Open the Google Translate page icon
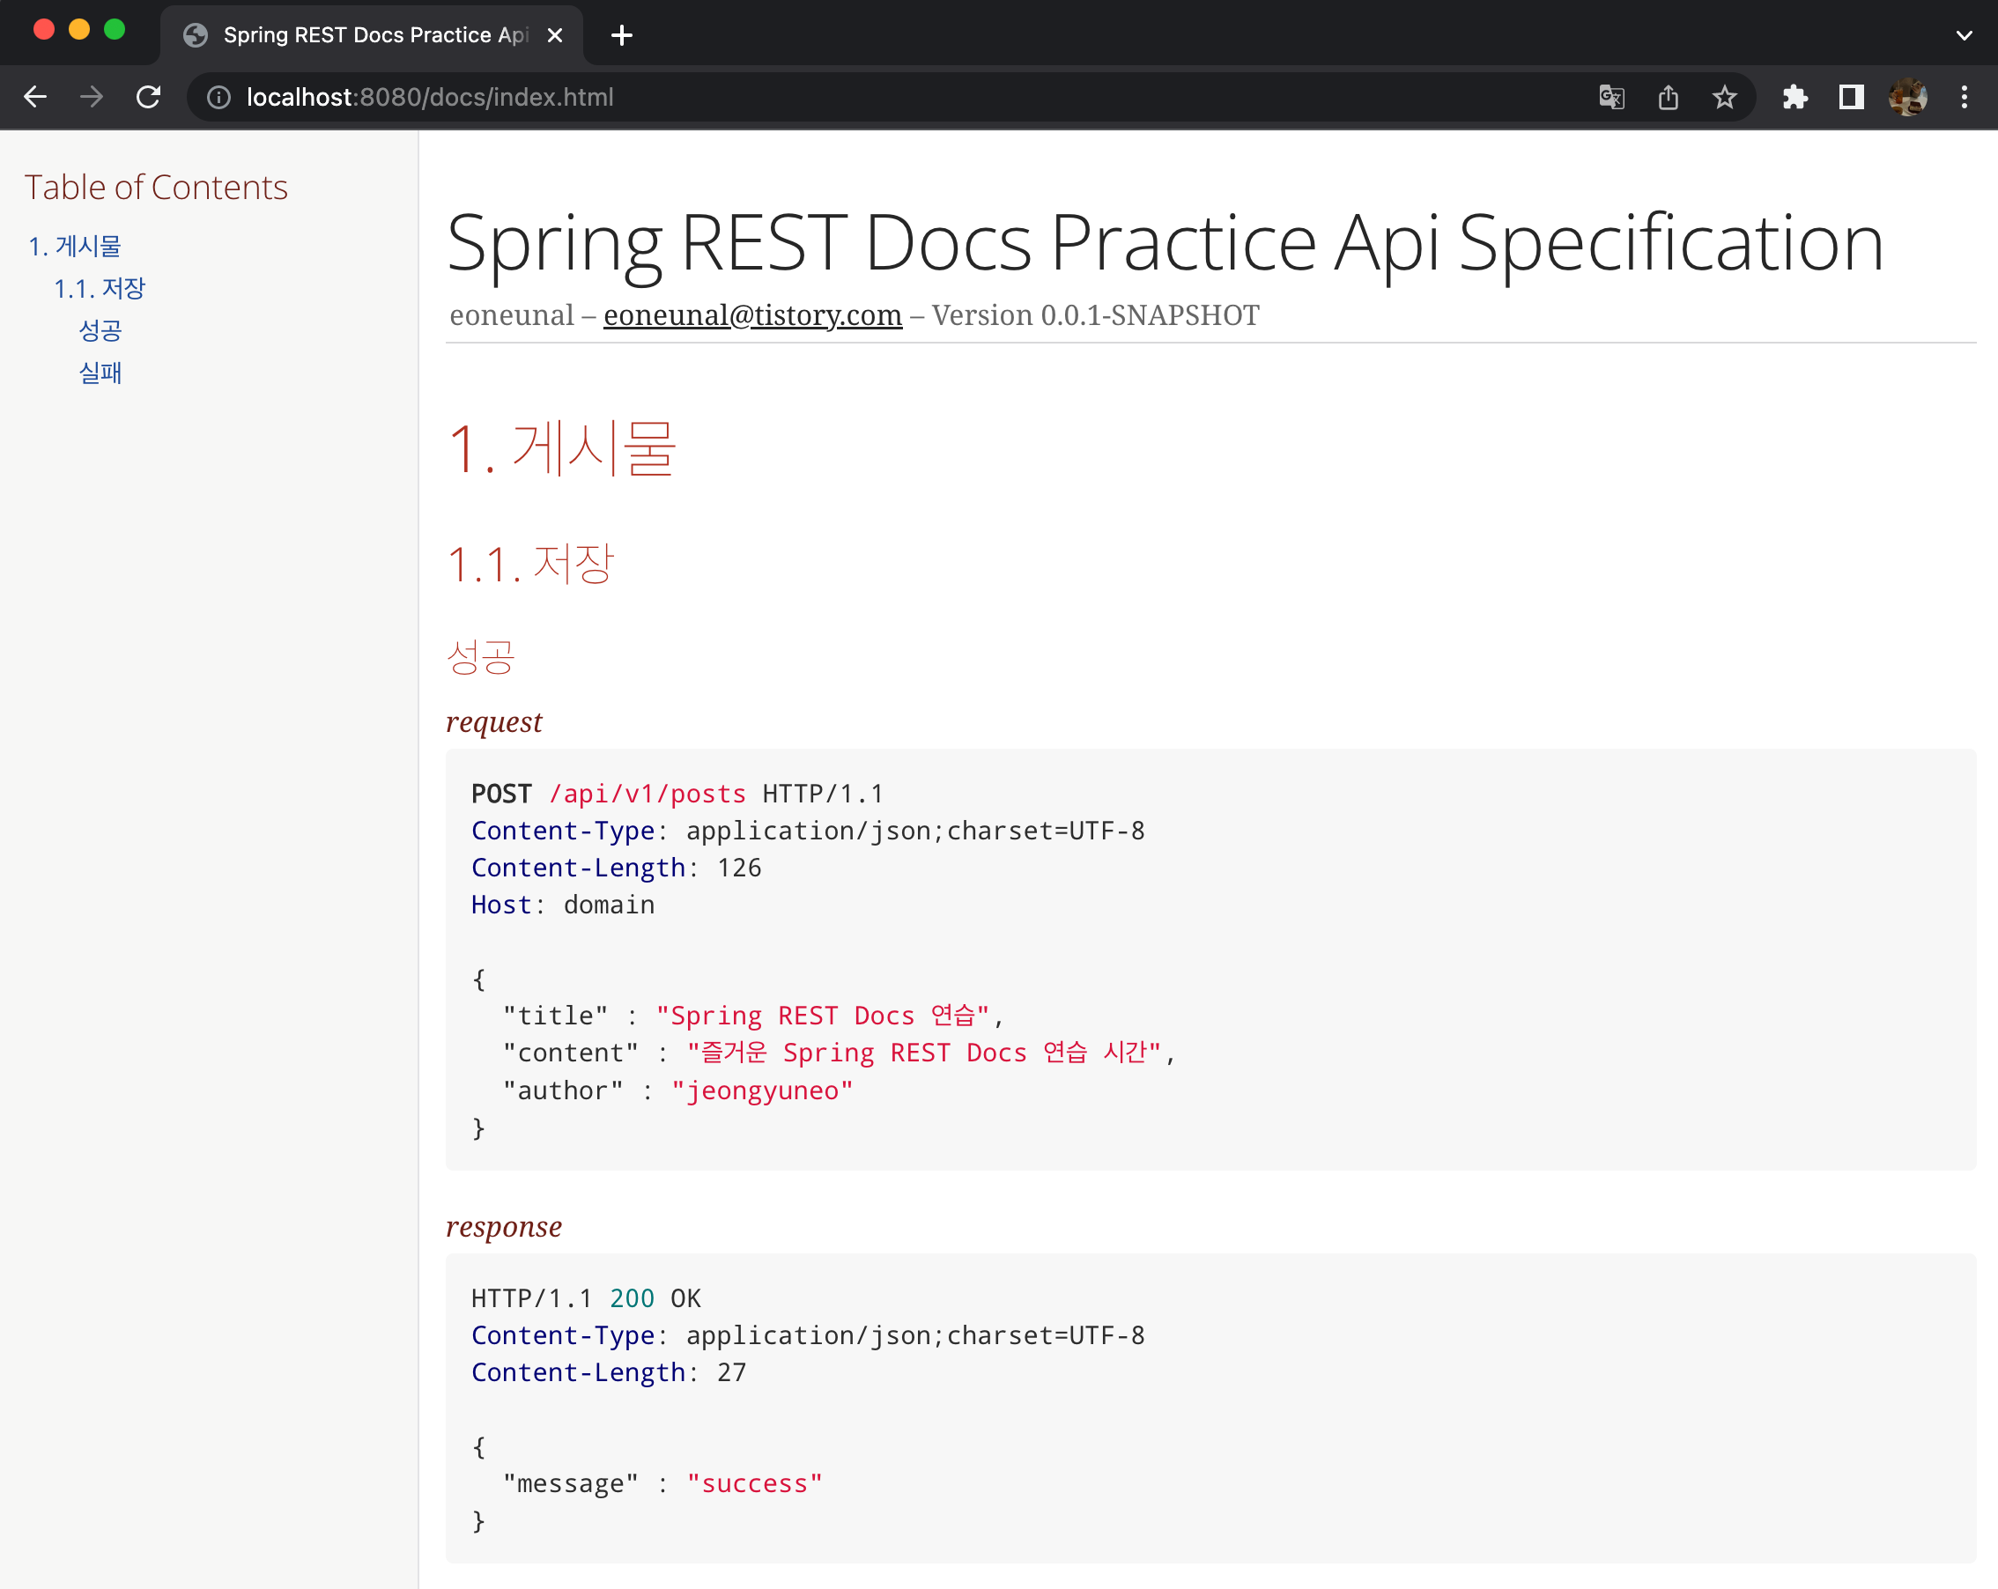 pyautogui.click(x=1611, y=97)
